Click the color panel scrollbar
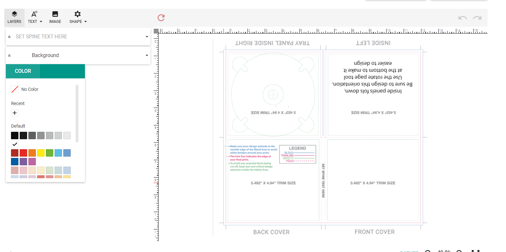 77,113
